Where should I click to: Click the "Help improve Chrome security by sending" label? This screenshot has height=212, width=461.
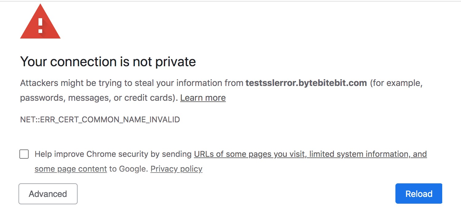[113, 154]
